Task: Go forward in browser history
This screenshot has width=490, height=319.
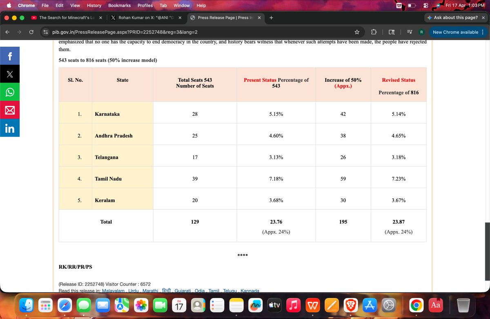Action: 20,32
